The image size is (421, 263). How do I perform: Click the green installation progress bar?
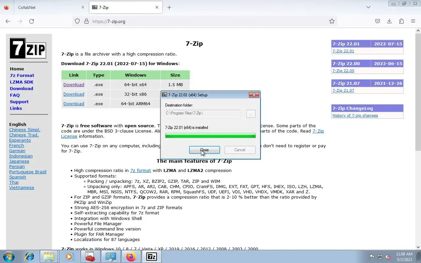pyautogui.click(x=210, y=135)
